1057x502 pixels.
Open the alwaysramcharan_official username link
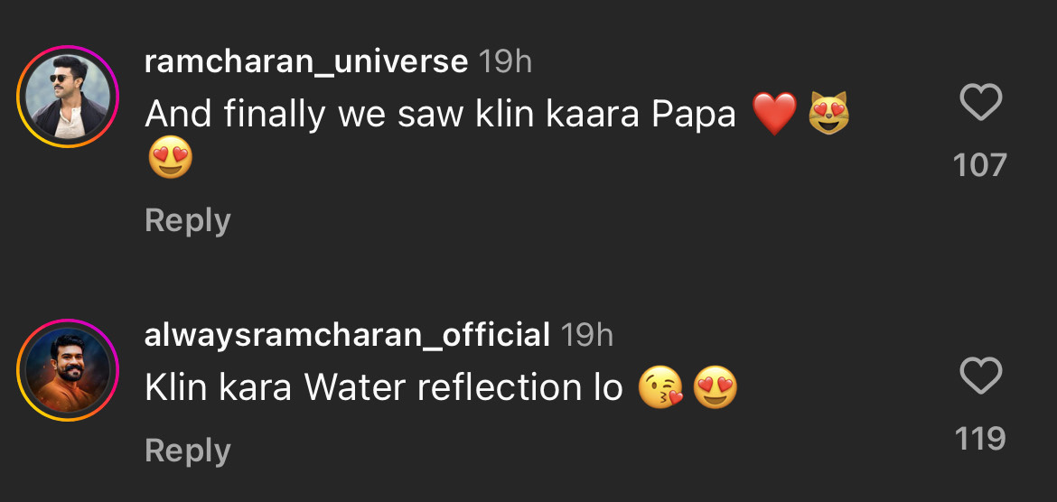point(347,335)
